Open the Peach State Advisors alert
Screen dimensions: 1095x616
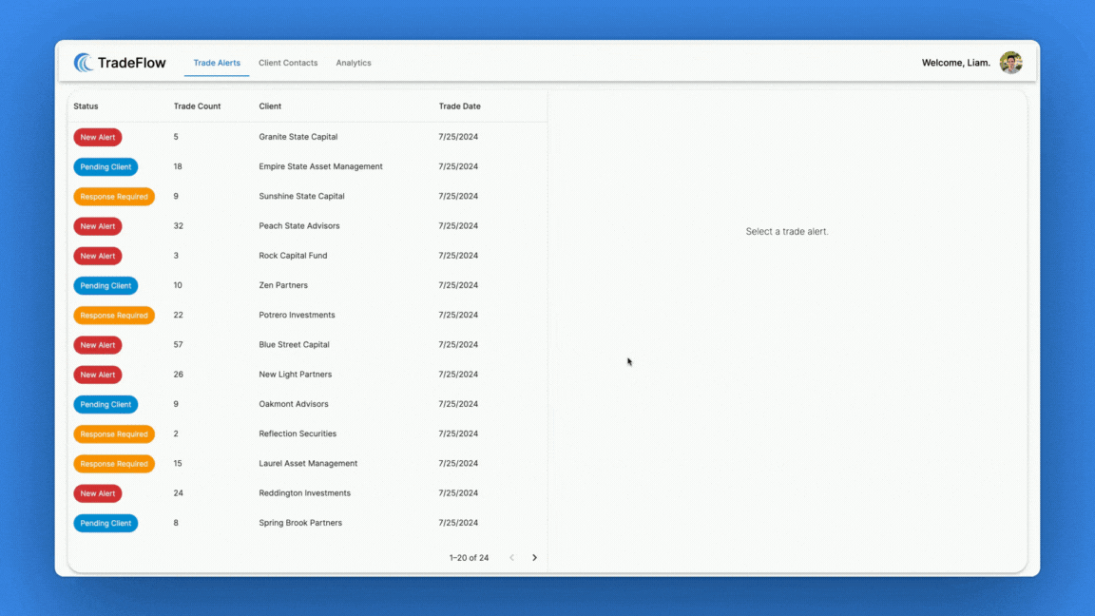click(298, 226)
